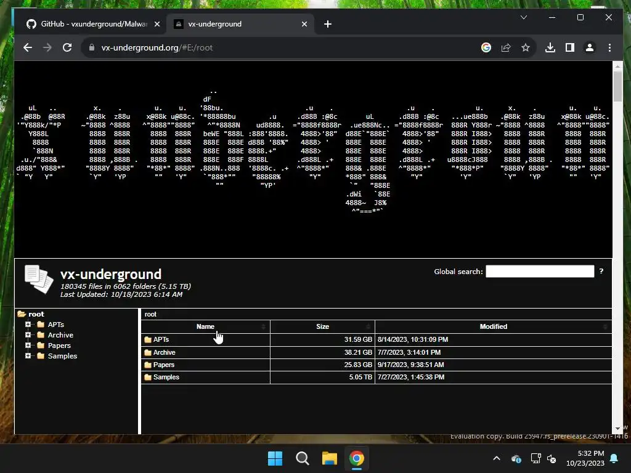Click the search help question mark
The height and width of the screenshot is (473, 631).
[x=601, y=271]
